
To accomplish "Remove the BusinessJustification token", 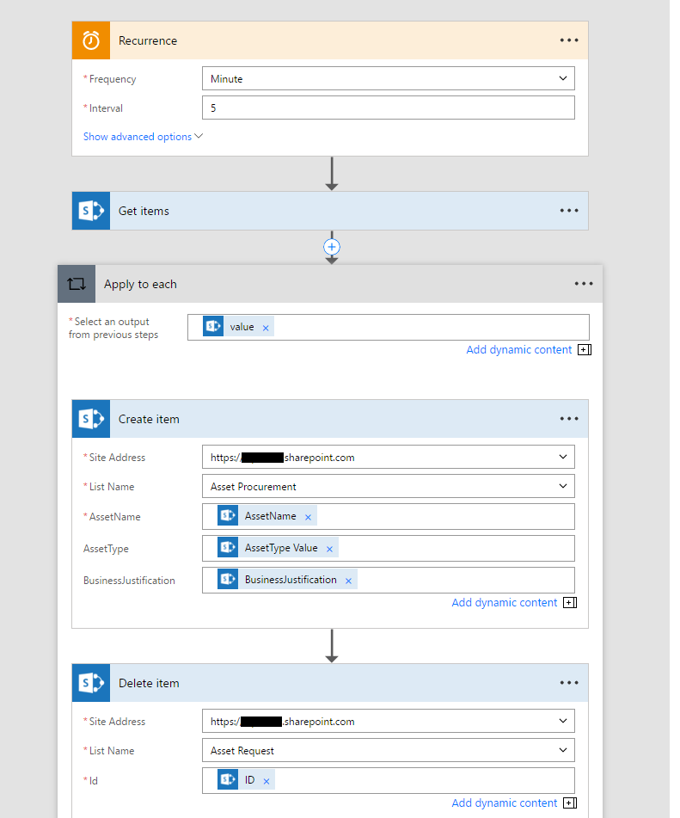I will click(348, 579).
